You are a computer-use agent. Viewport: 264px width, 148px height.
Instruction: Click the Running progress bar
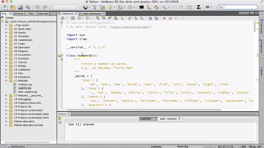[183, 147]
